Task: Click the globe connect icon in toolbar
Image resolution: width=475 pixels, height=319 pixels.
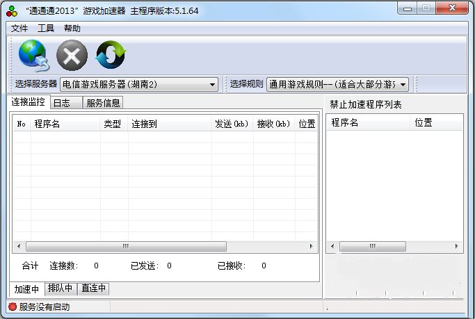Action: click(x=33, y=56)
